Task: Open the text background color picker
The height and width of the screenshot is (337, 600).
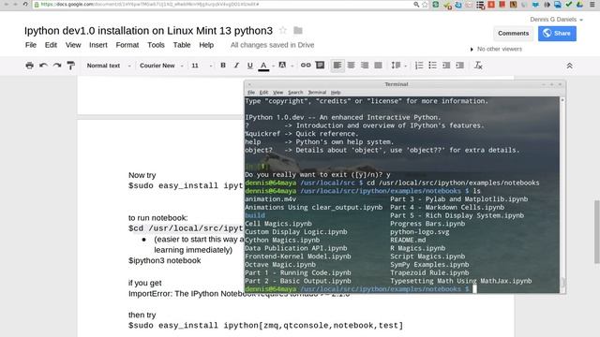Action: tap(282, 66)
